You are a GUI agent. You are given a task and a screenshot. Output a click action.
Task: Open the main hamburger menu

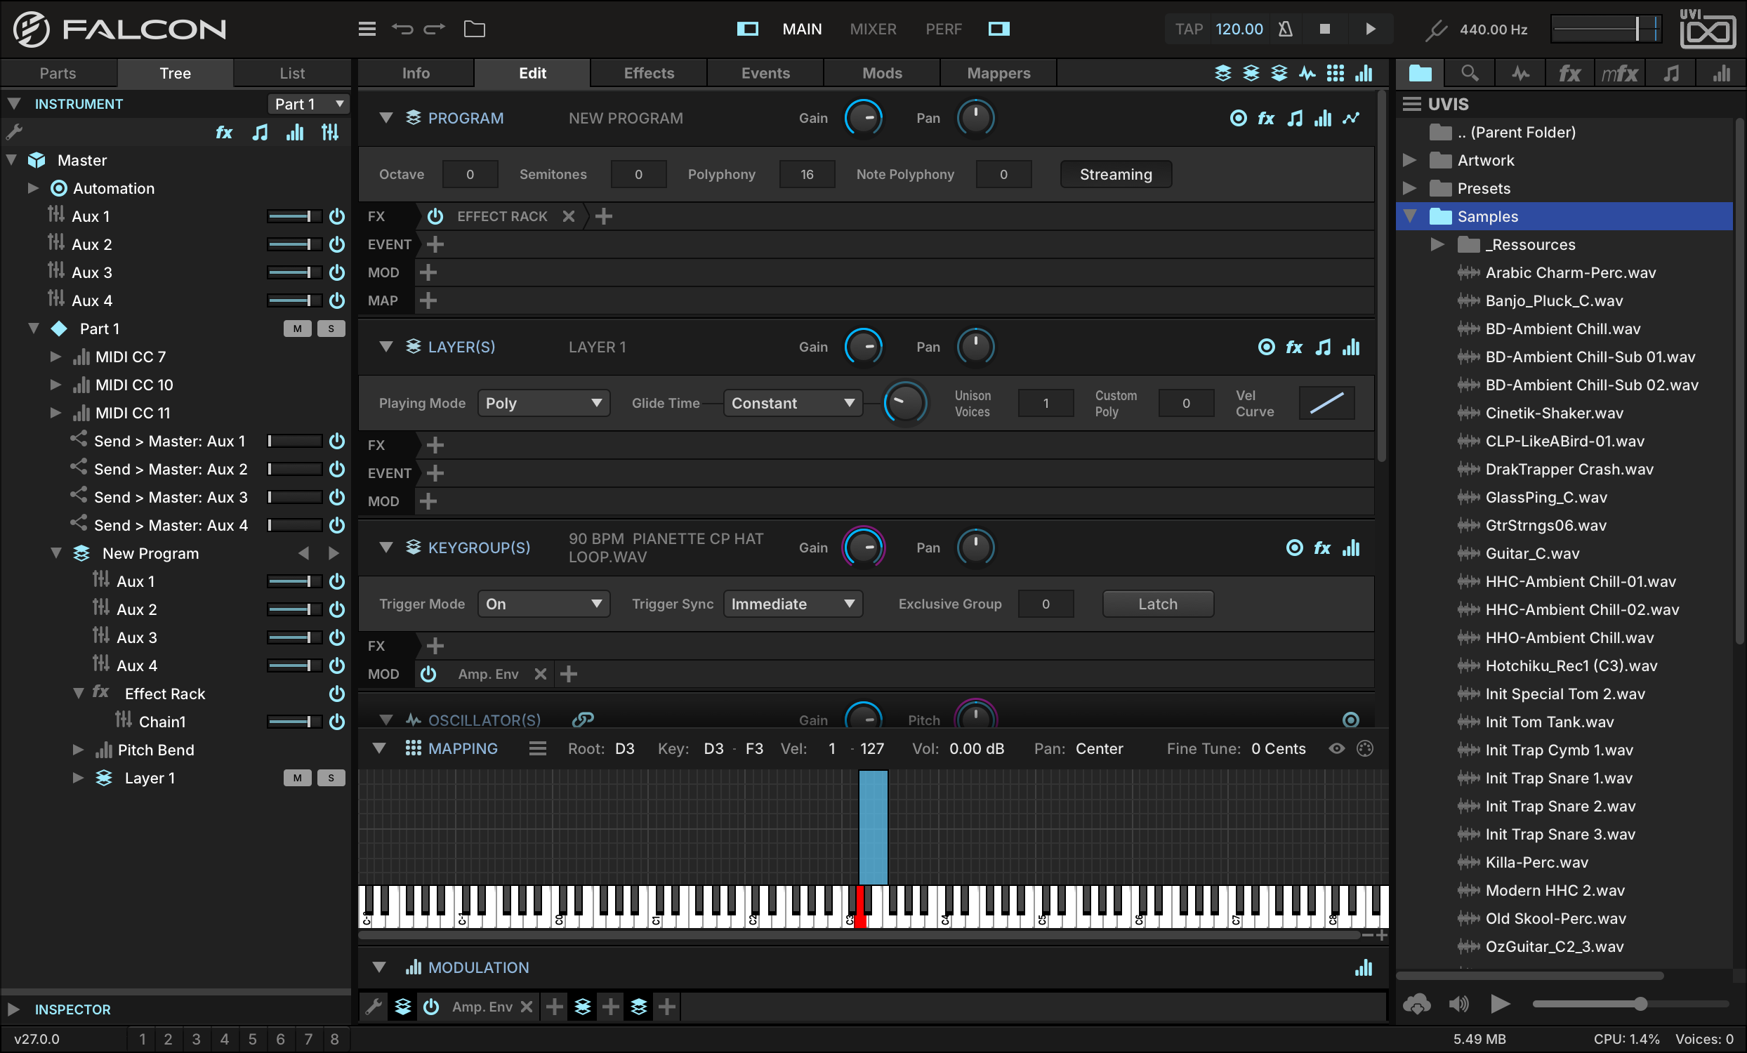367,29
